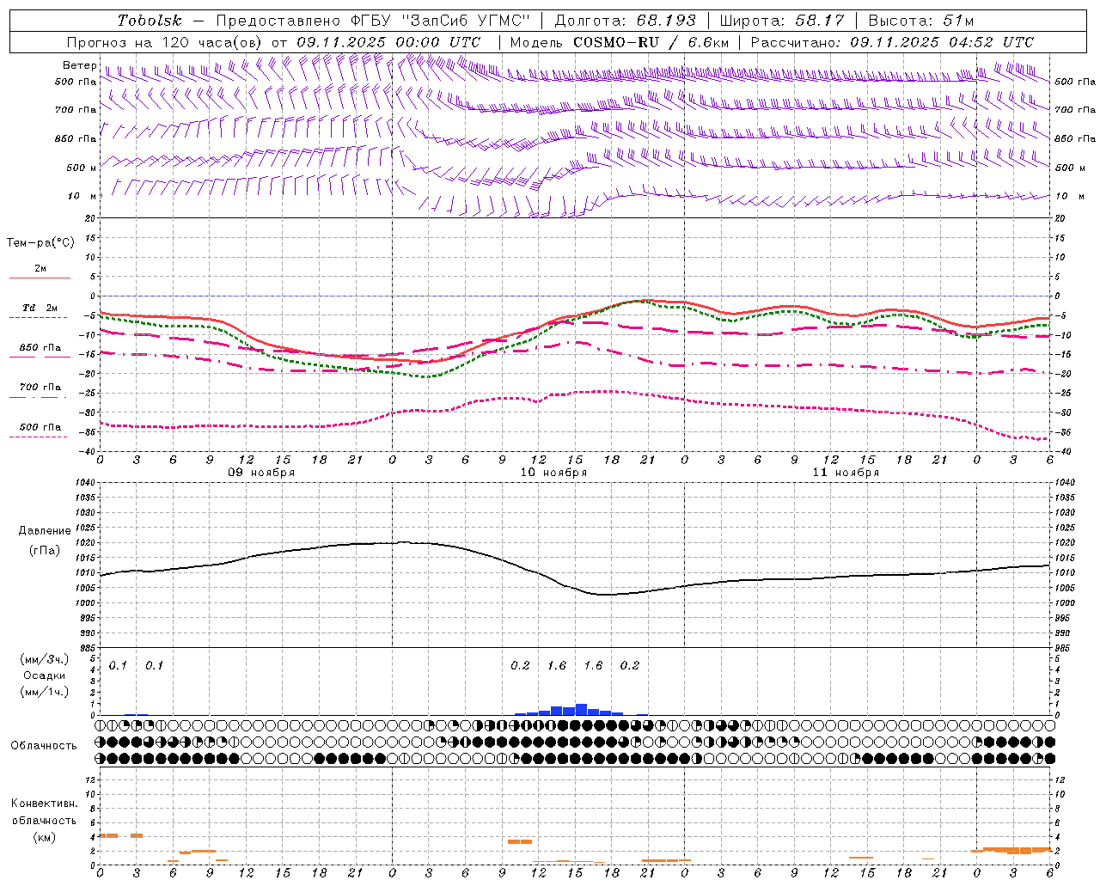Click the "(мм/3ч.)" unit label
Viewport: 1100px width, 880px height.
pyautogui.click(x=44, y=659)
